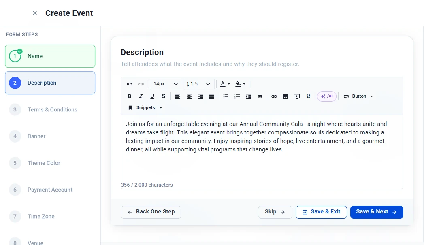Insert a video embed
Viewport: 424px width, 245px height.
296,96
